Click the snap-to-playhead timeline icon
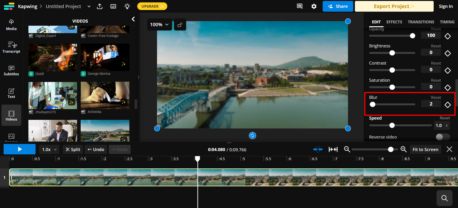This screenshot has height=208, width=458. click(318, 149)
